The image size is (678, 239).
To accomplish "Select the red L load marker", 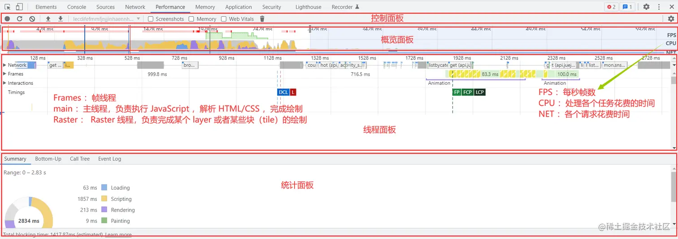I will [x=293, y=92].
